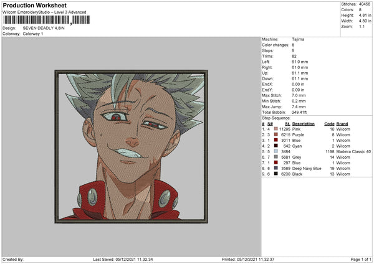This screenshot has width=374, height=264.
Task: Select the Up label
Action: click(x=265, y=73)
